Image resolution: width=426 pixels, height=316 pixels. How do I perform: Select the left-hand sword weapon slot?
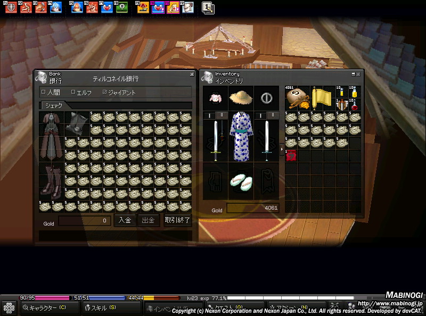tap(216, 140)
